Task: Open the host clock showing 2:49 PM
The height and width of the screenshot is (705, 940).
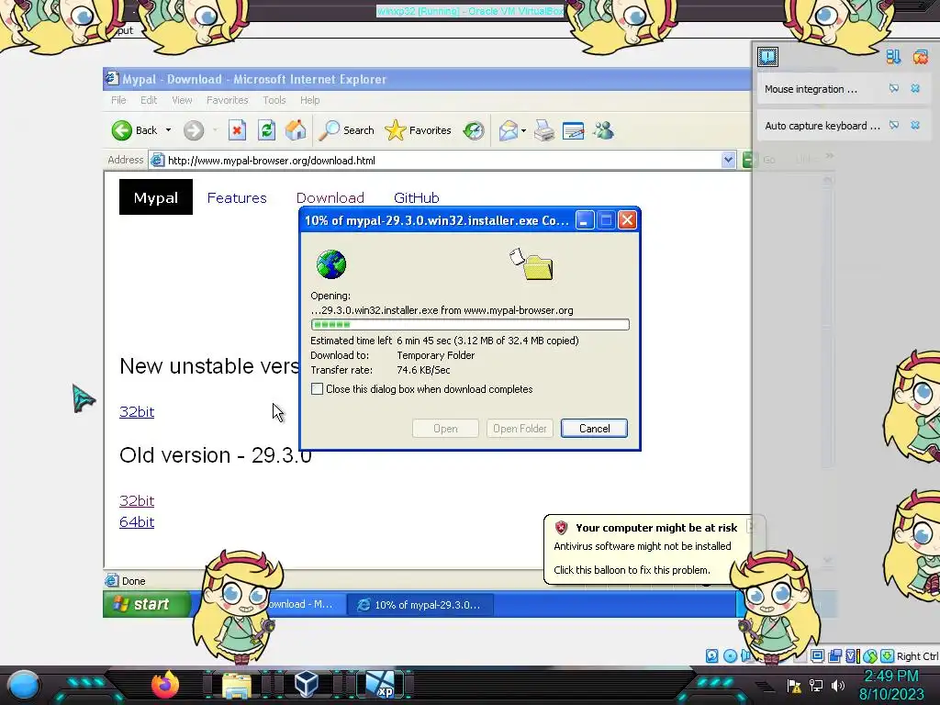Action: point(891,685)
